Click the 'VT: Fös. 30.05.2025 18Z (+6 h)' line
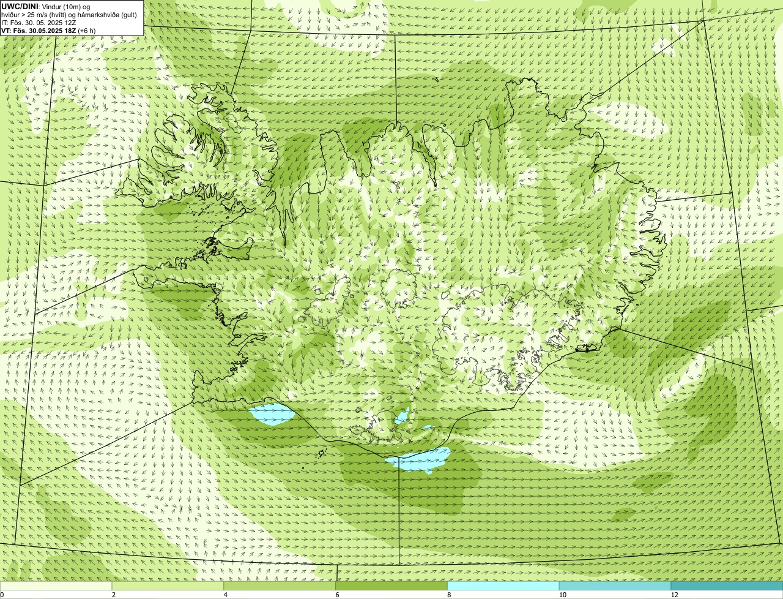Screen dimensions: 783x599 (x=48, y=30)
